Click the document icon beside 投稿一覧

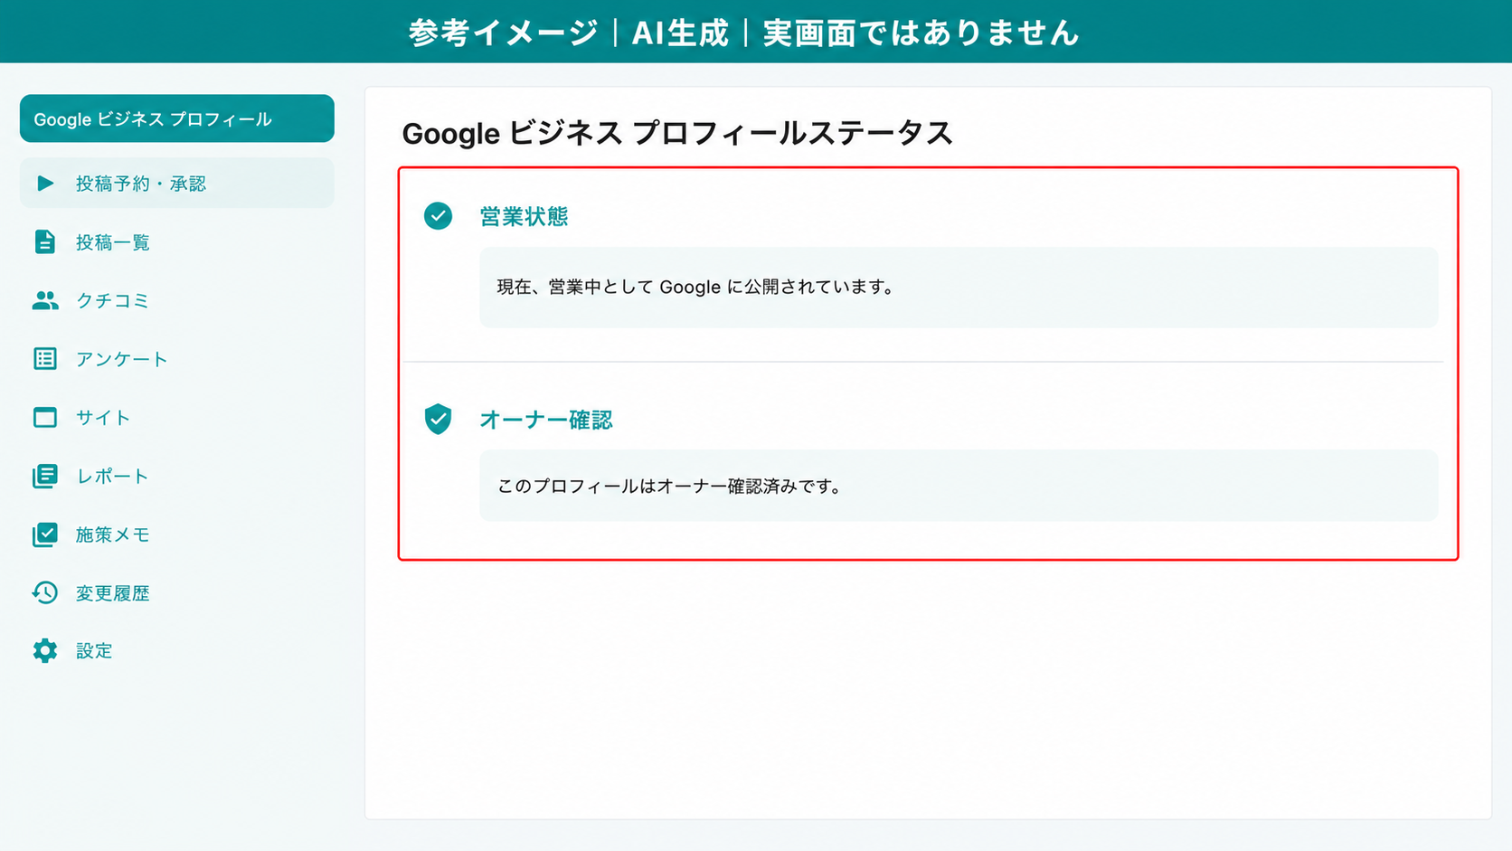[44, 241]
